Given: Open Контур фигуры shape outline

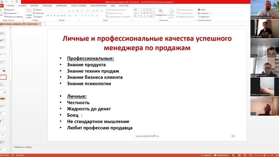Looking at the screenshot, I should pyautogui.click(x=184, y=13).
